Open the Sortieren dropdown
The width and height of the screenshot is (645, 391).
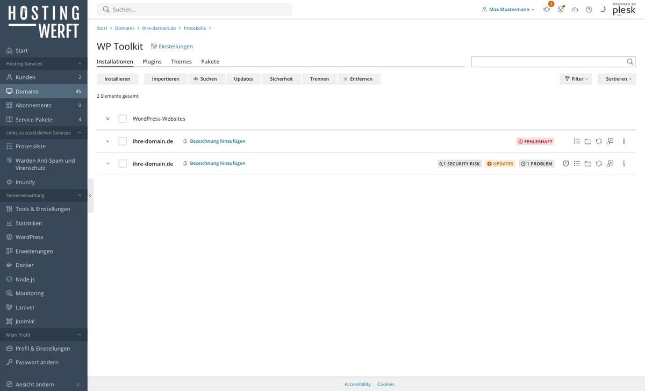pos(617,79)
